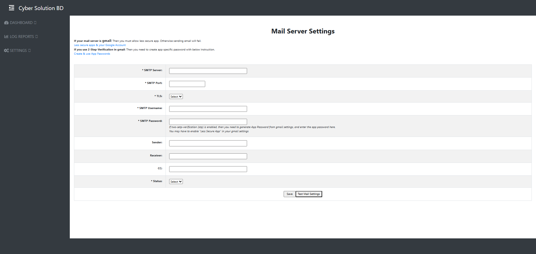Click the '* SMTP Port:' label
Image resolution: width=536 pixels, height=254 pixels.
click(x=154, y=83)
